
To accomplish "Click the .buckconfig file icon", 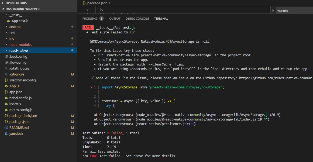I will (6, 56).
